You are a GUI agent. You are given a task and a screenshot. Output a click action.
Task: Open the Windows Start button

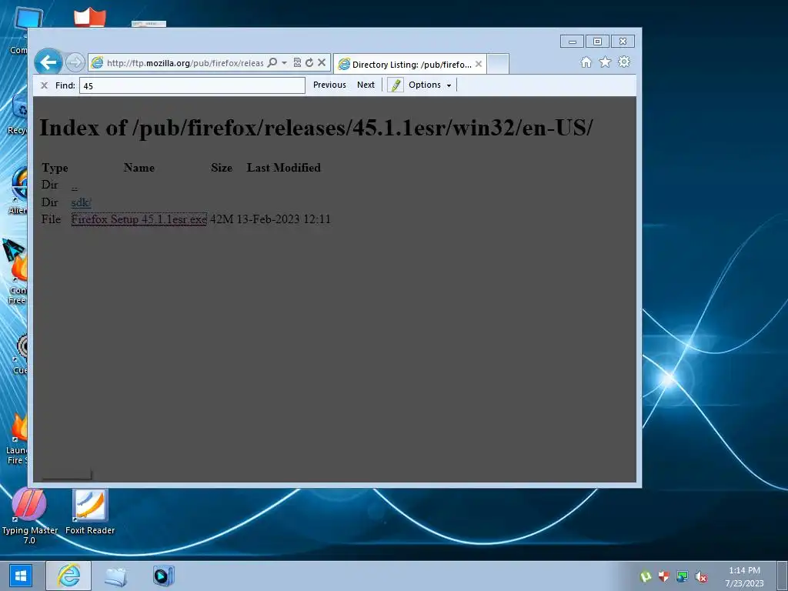(21, 576)
